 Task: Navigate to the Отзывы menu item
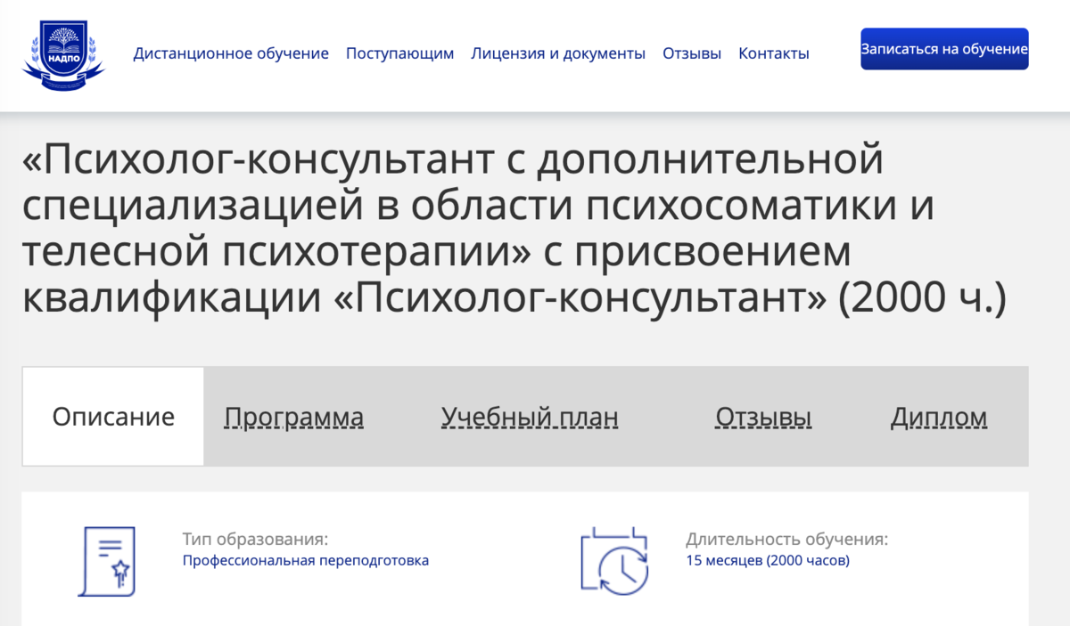tap(691, 53)
